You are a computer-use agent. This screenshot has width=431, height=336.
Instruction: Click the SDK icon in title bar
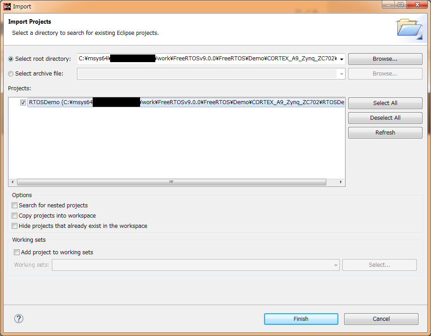point(7,6)
